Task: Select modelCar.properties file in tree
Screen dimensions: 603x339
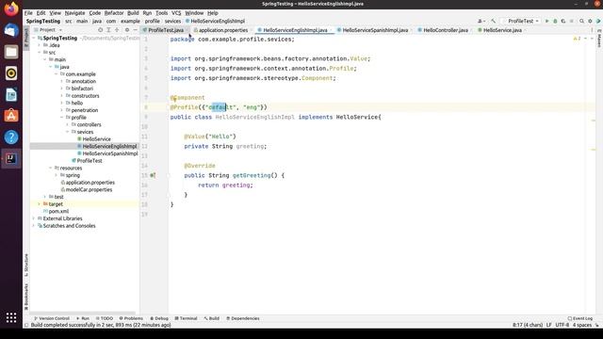Action: 89,189
